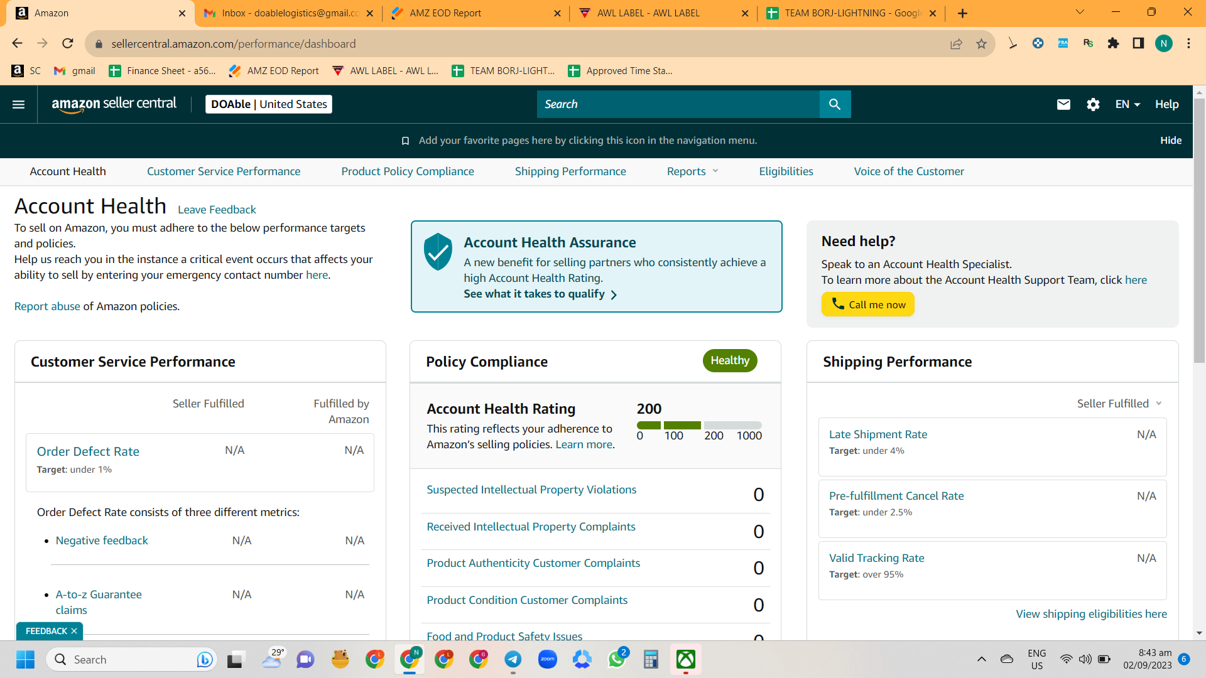Open the Chrome profile N avatar
Image resolution: width=1206 pixels, height=678 pixels.
(1164, 43)
